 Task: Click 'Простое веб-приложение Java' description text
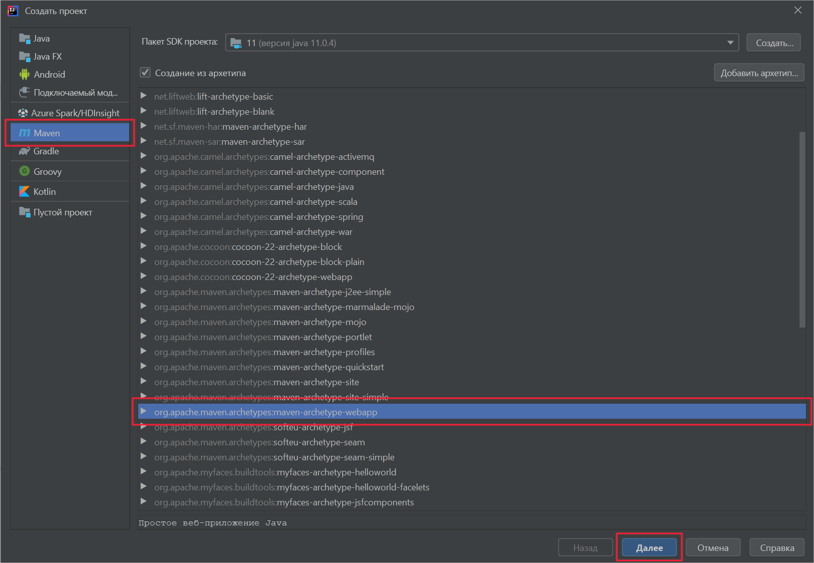click(213, 523)
